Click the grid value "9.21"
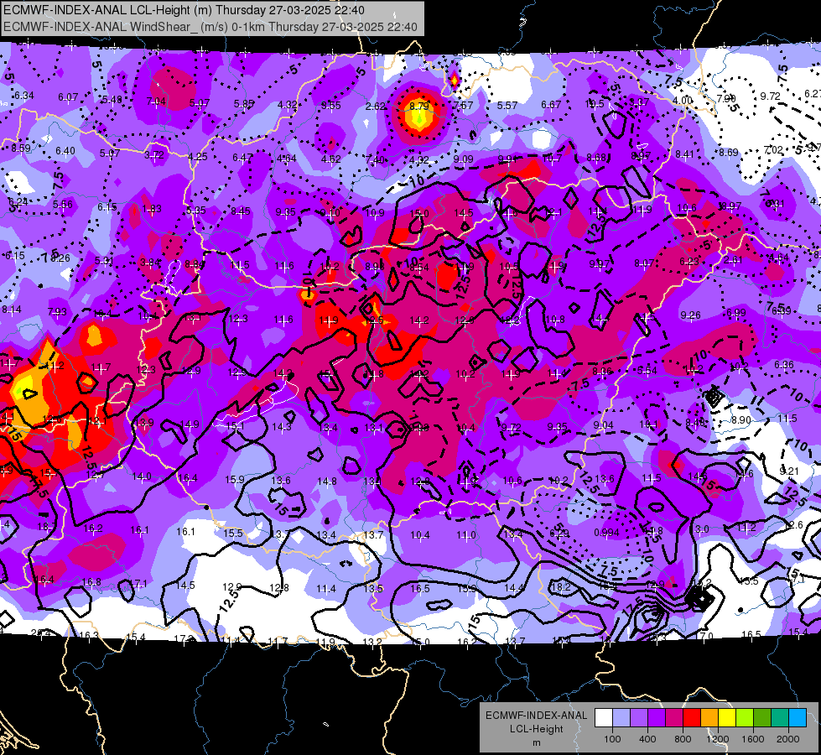821x755 pixels. click(789, 471)
